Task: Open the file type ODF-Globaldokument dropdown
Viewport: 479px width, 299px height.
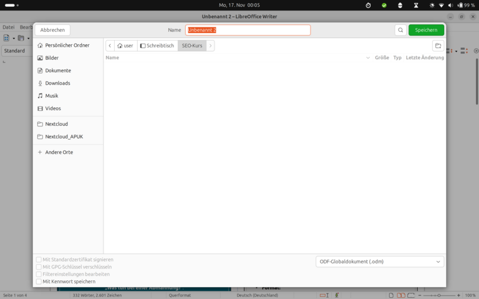Action: [380, 262]
